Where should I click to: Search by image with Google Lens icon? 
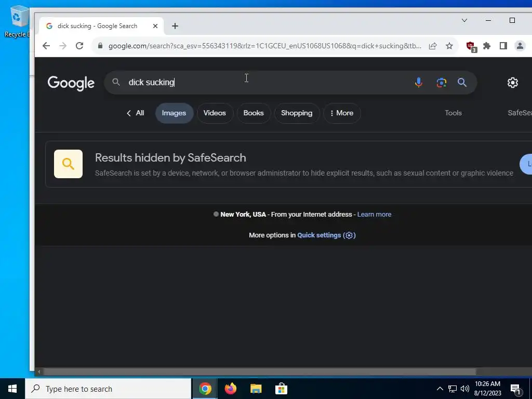pos(441,83)
